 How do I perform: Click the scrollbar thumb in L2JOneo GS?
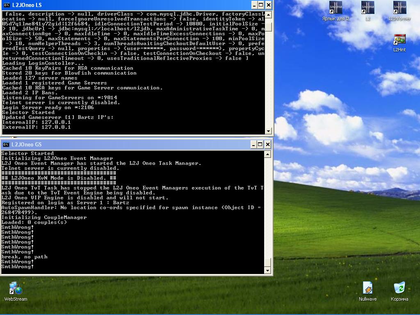point(267,262)
